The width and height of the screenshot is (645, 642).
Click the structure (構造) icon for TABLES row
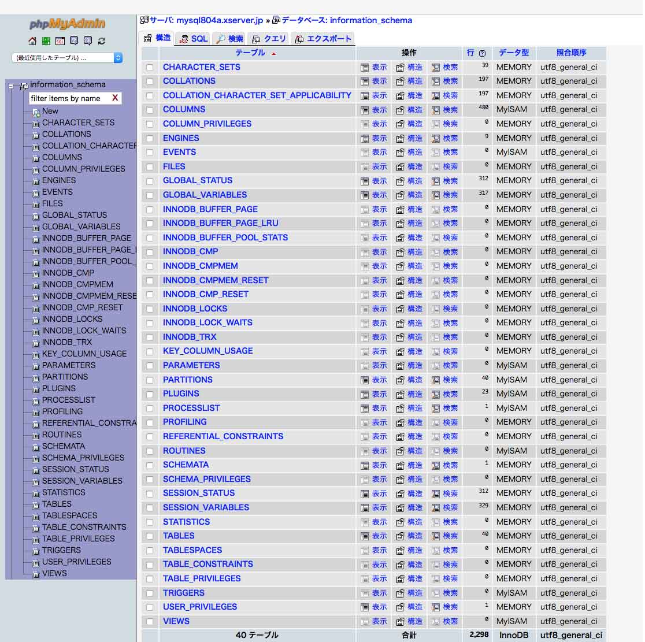click(x=400, y=536)
